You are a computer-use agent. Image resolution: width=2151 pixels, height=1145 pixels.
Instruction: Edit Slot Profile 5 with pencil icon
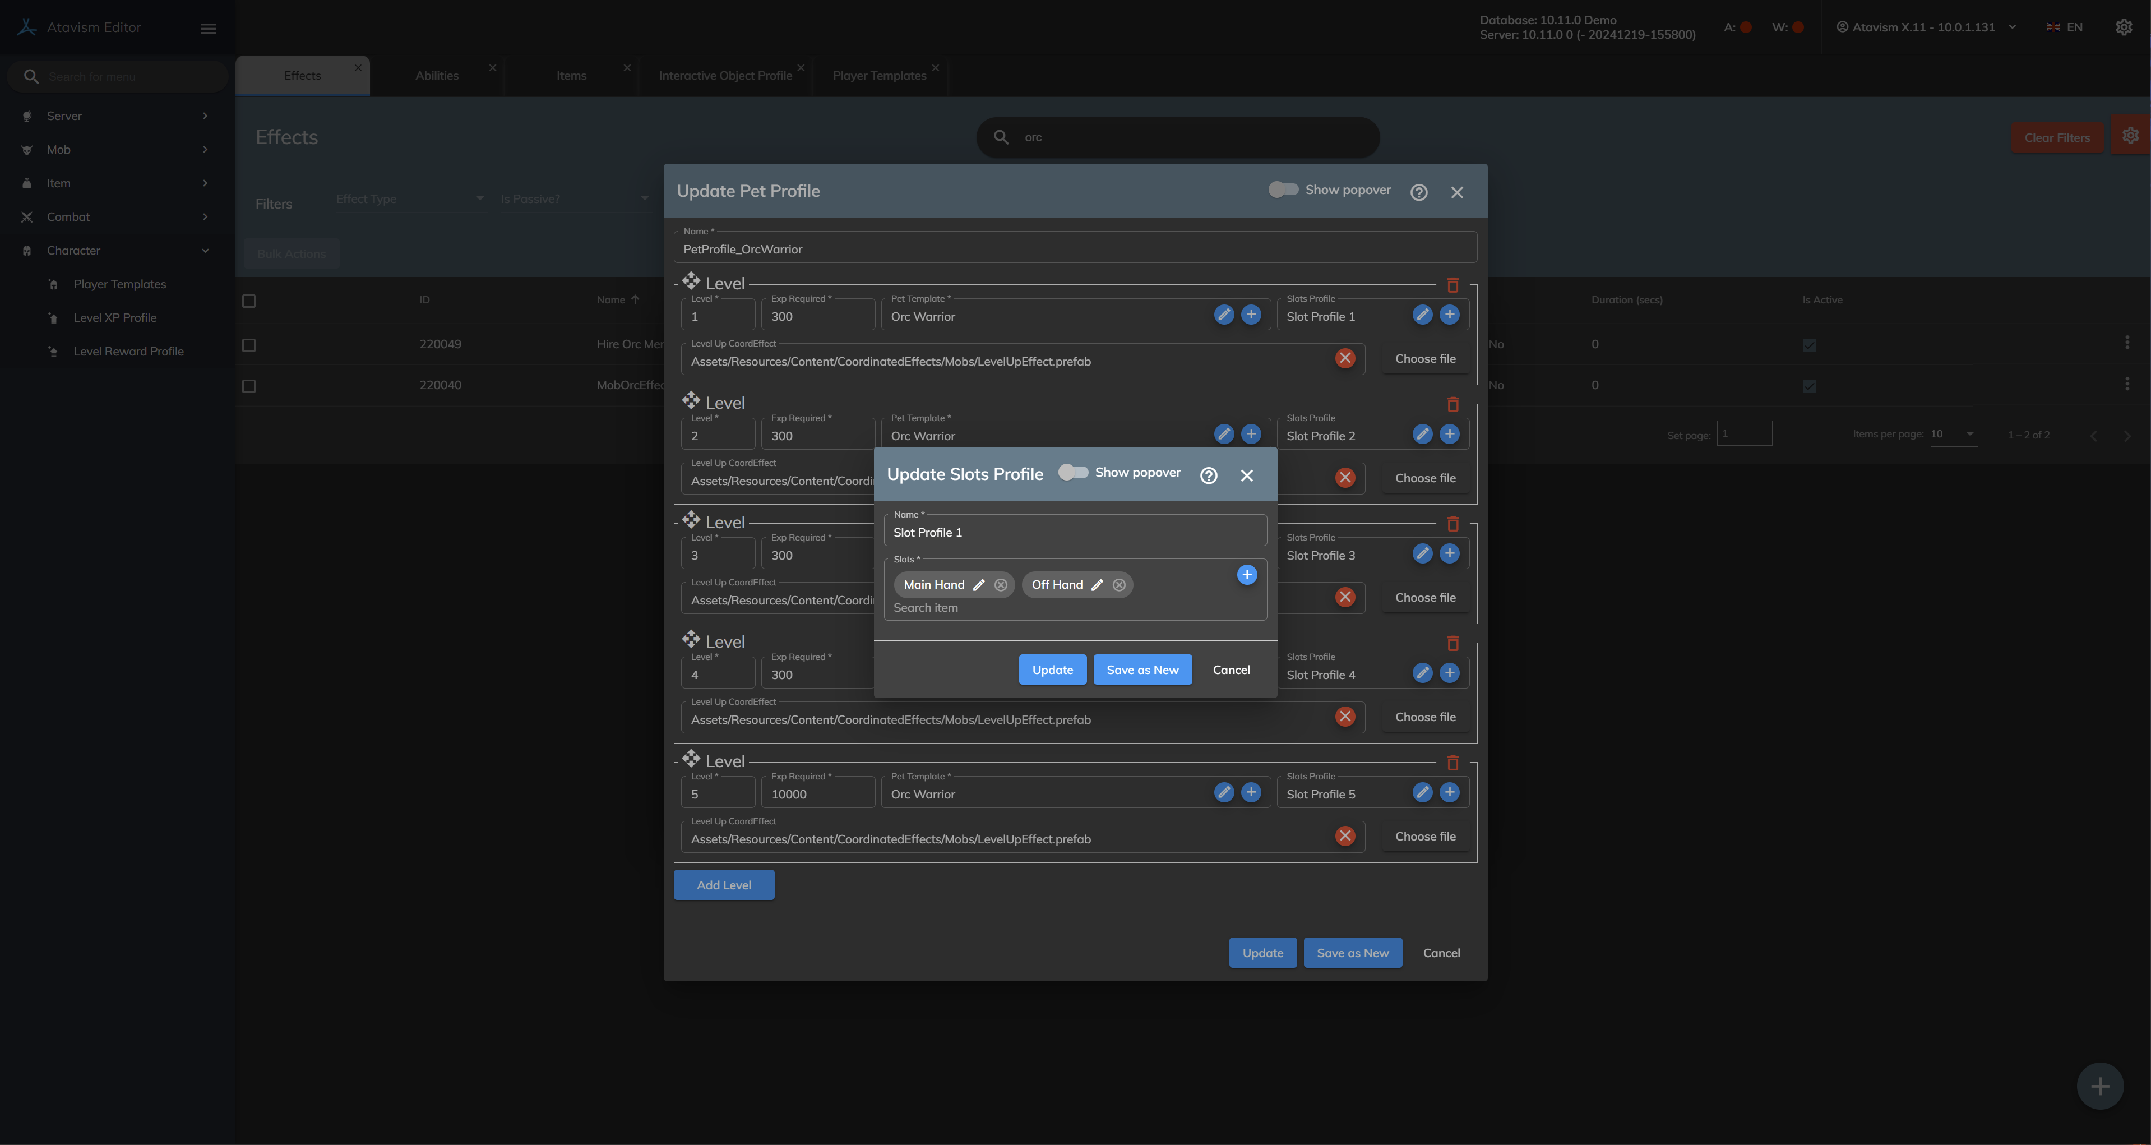(1422, 792)
